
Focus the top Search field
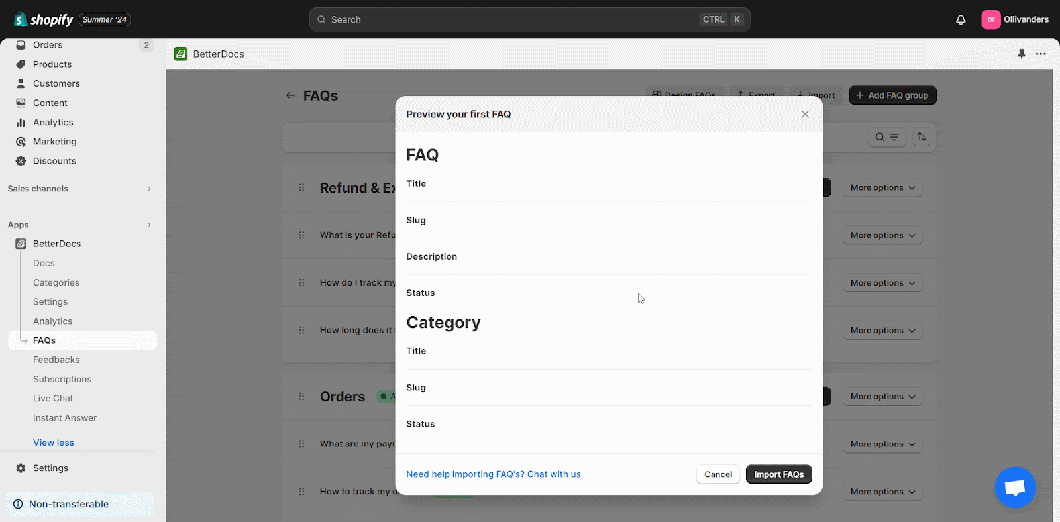point(529,20)
